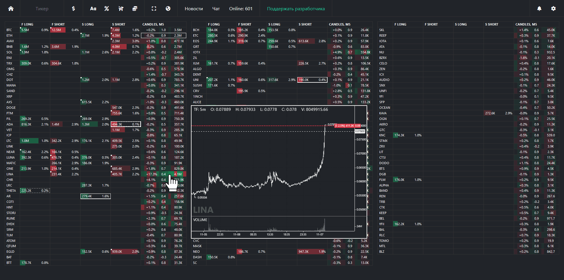The width and height of the screenshot is (564, 280).
Task: Click the home icon
Action: [11, 9]
